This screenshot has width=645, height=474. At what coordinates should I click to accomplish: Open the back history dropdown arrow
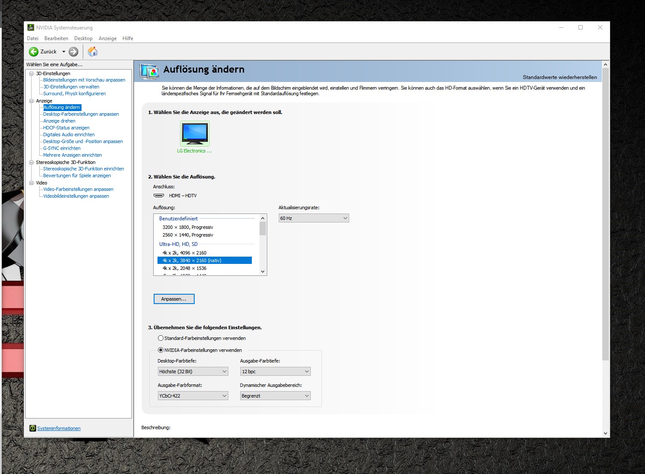(x=64, y=52)
